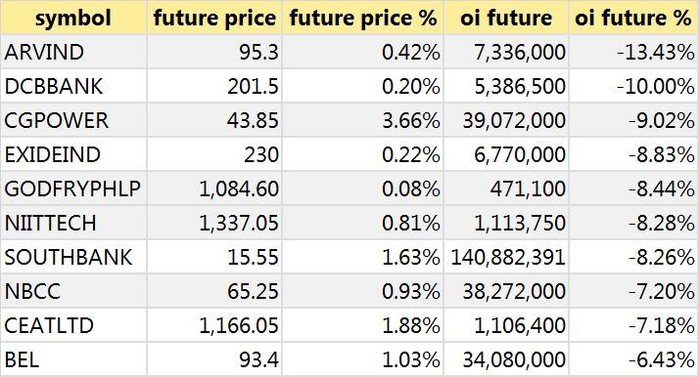Select the 471,100 oi future cell
699x377 pixels.
coord(506,188)
